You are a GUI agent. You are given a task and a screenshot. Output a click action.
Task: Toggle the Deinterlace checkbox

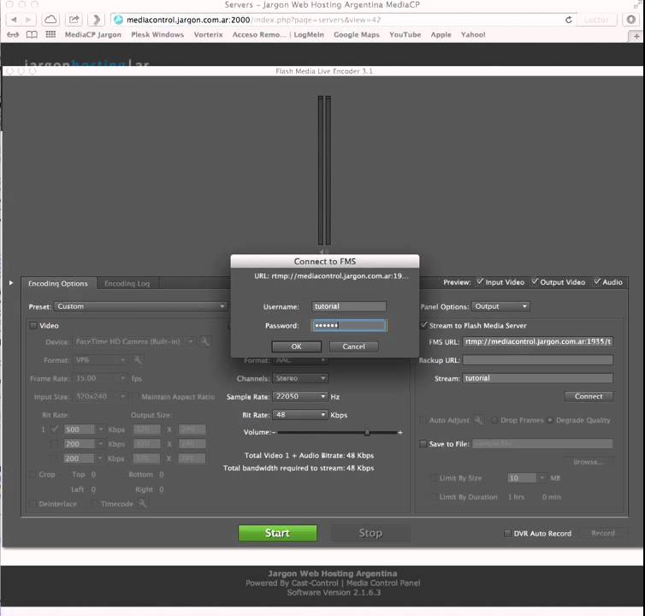click(x=33, y=504)
